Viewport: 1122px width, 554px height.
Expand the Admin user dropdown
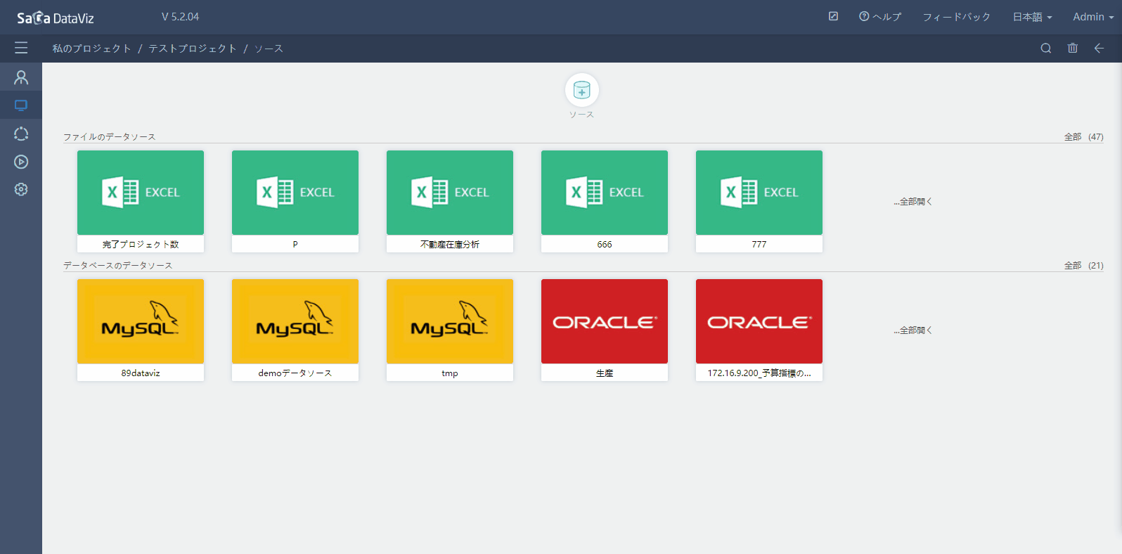click(x=1092, y=17)
